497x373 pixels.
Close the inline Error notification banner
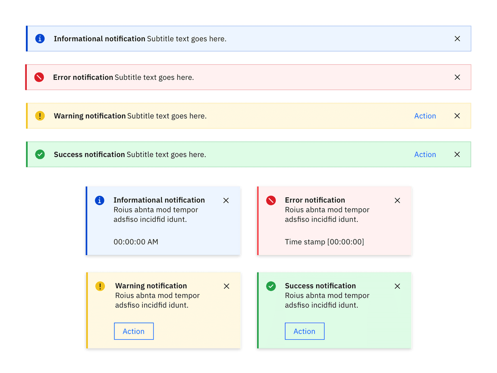click(x=457, y=77)
